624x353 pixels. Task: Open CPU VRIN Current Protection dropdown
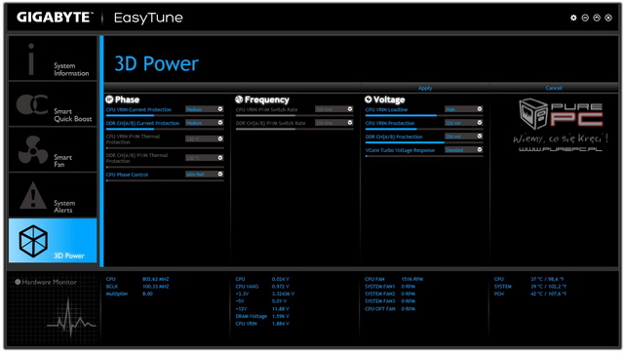204,109
